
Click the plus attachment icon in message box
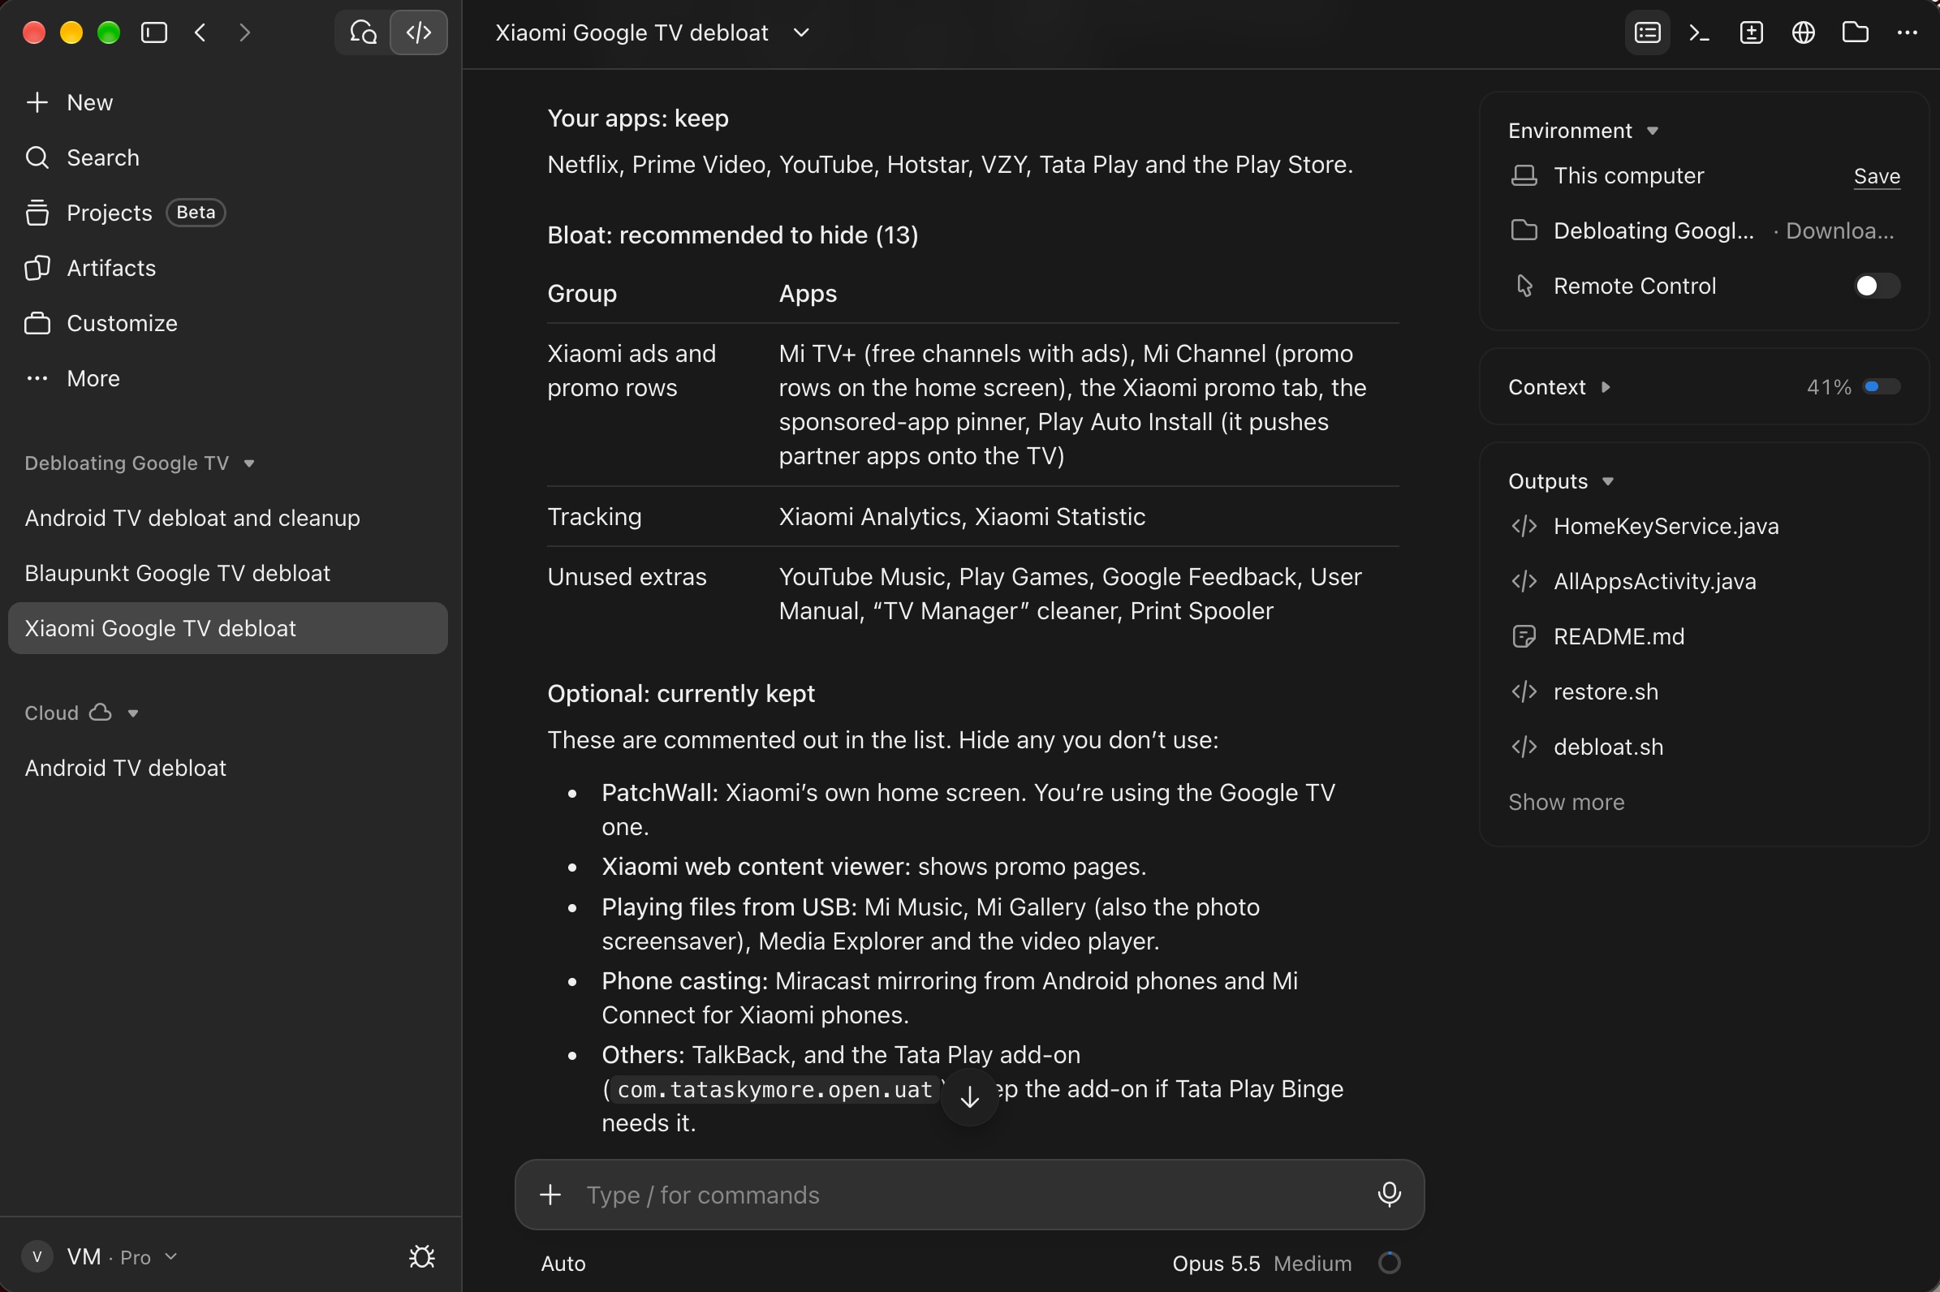[x=550, y=1194]
